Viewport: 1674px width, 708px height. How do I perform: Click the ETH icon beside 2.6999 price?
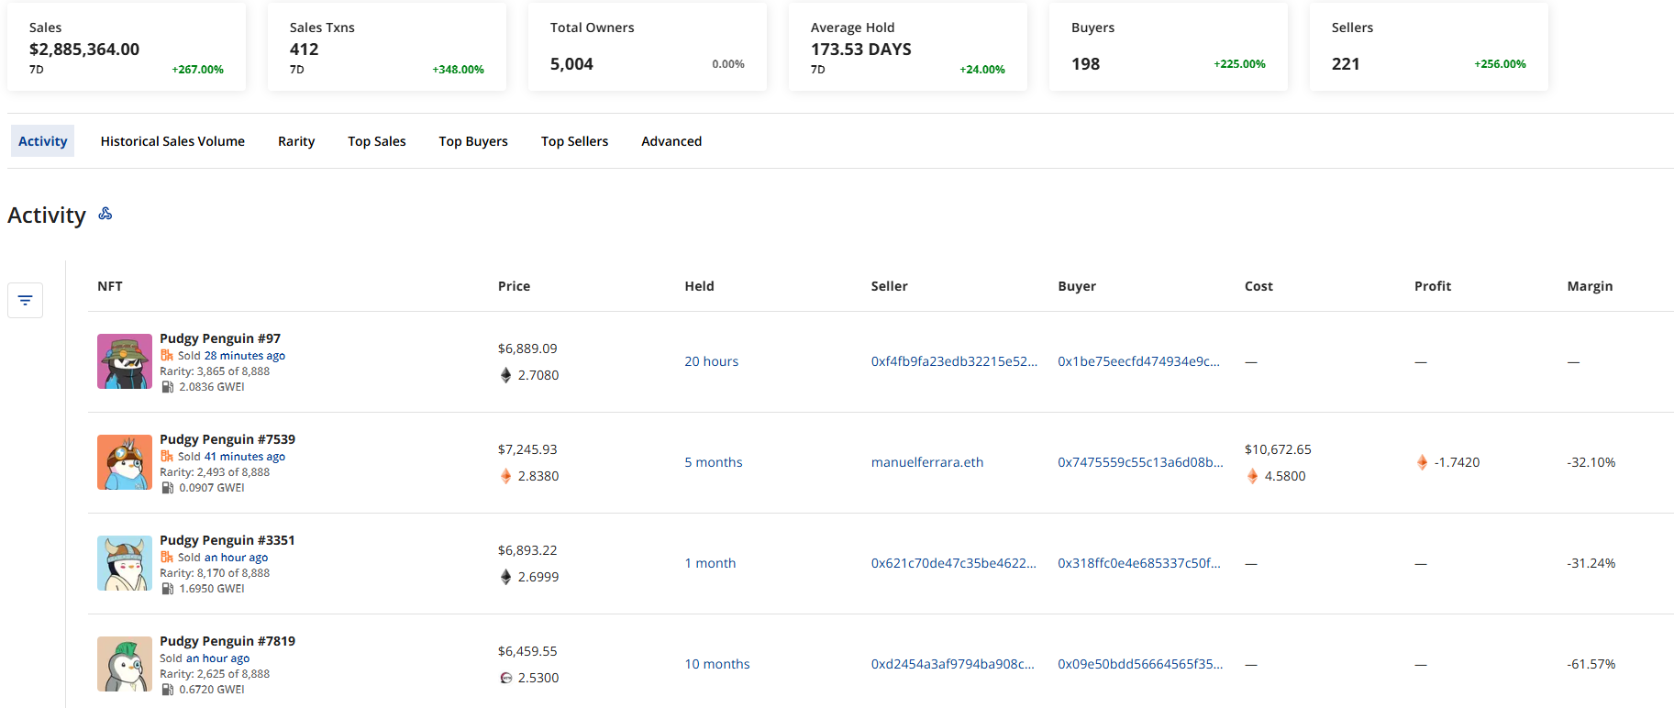point(505,577)
